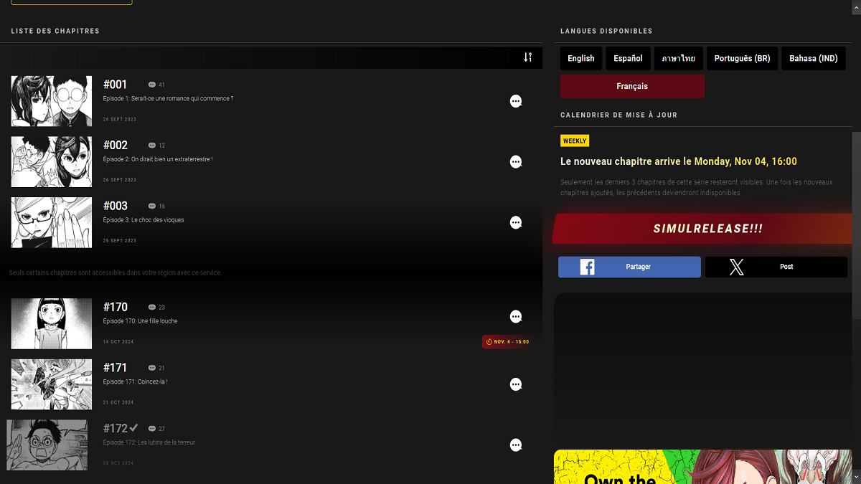Share on Facebook with Partager button
The image size is (861, 484).
629,267
